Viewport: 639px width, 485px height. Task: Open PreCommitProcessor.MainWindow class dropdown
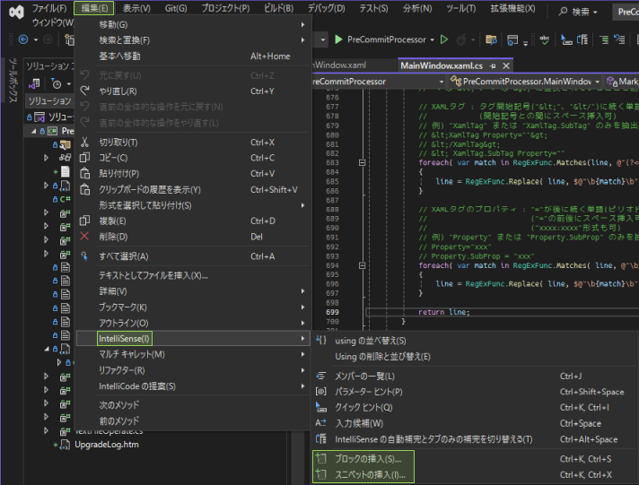526,82
